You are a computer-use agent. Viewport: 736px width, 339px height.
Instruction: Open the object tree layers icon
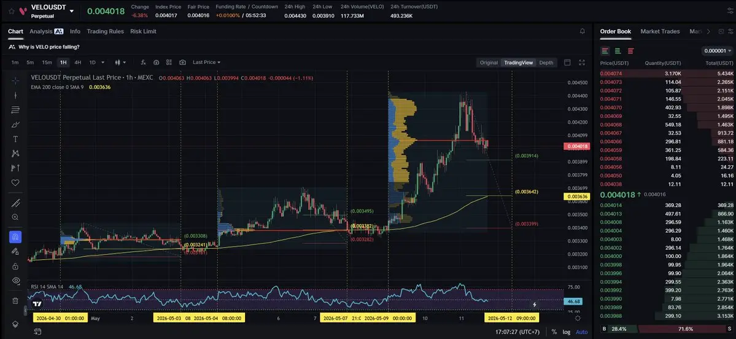(15, 324)
